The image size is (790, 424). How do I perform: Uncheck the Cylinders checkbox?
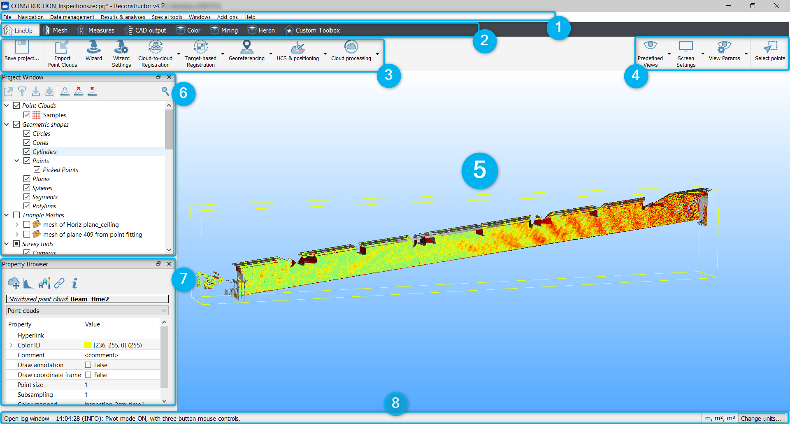click(27, 151)
